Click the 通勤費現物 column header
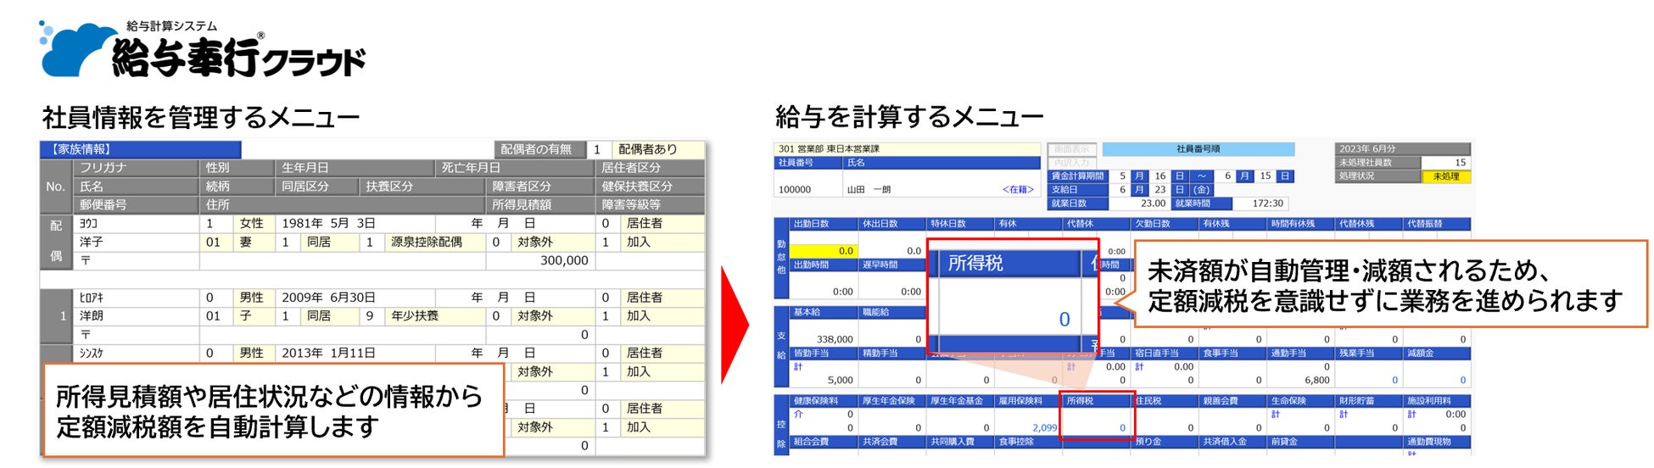This screenshot has height=468, width=1654. pyautogui.click(x=1436, y=442)
